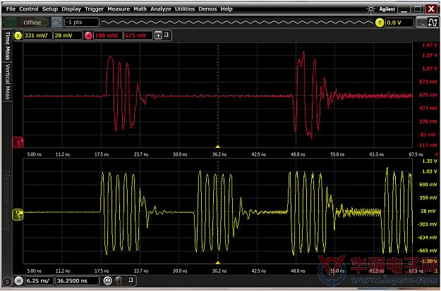Click channel 4 scale 198 mV/ field

click(108, 36)
